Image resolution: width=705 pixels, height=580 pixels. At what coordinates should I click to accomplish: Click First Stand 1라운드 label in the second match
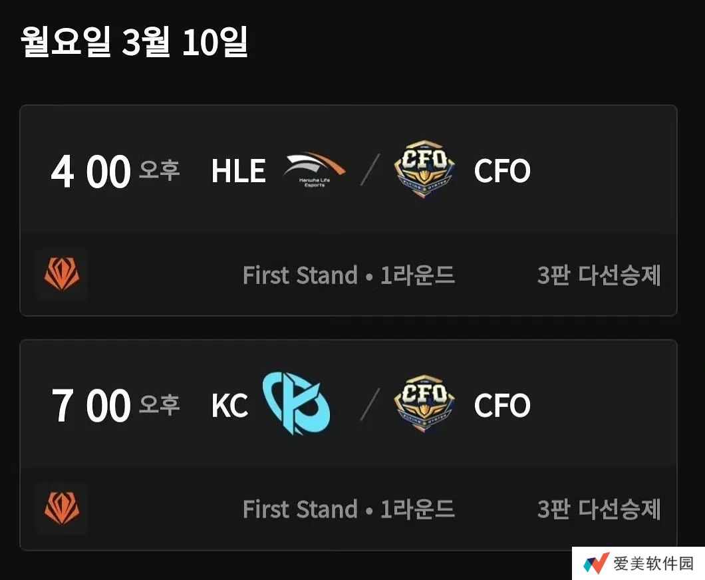coord(349,509)
